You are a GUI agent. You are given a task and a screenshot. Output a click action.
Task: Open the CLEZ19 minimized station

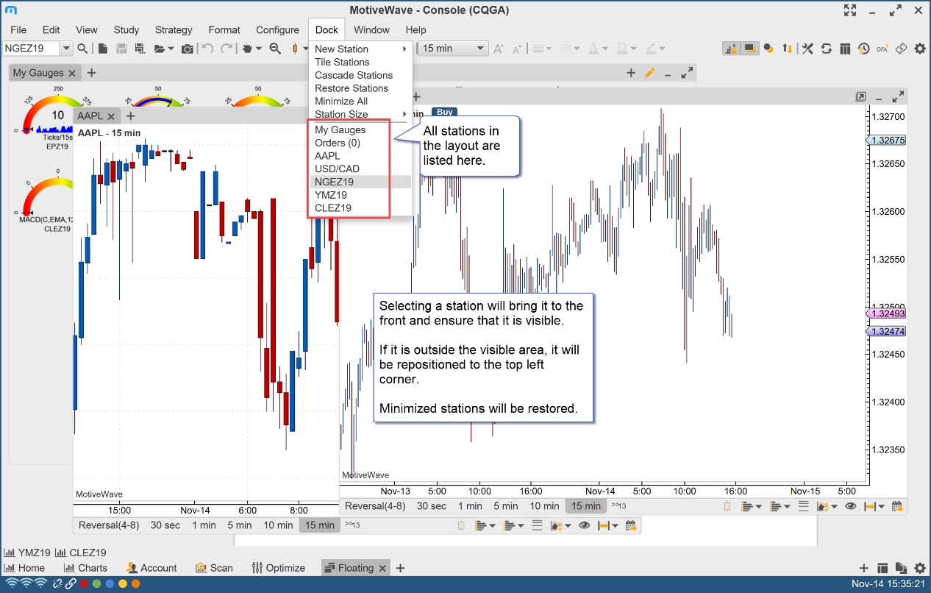81,553
